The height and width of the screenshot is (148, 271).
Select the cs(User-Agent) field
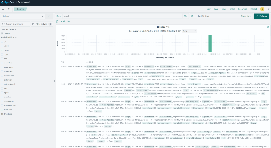click(x=9, y=84)
